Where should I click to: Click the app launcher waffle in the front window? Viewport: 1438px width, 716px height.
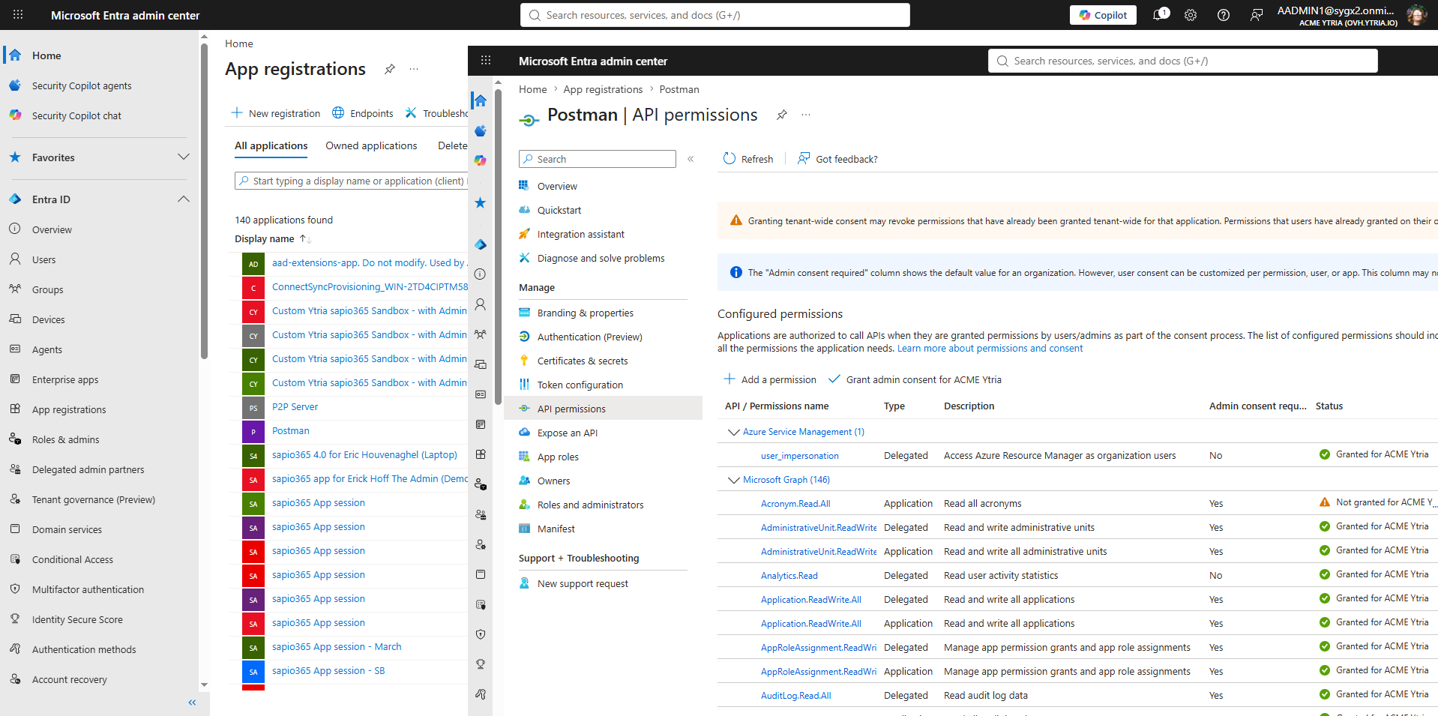[486, 61]
